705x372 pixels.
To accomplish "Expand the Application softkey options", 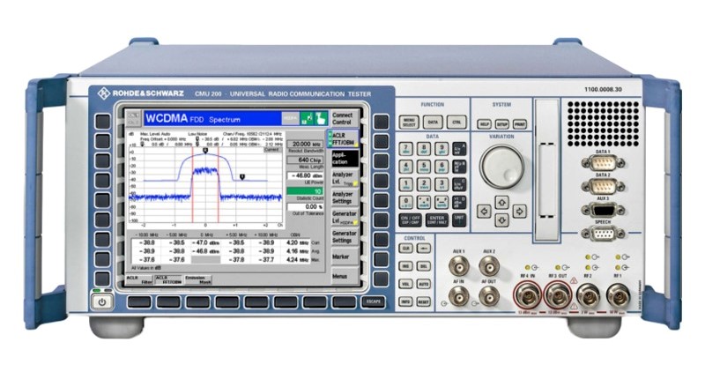I will 344,158.
